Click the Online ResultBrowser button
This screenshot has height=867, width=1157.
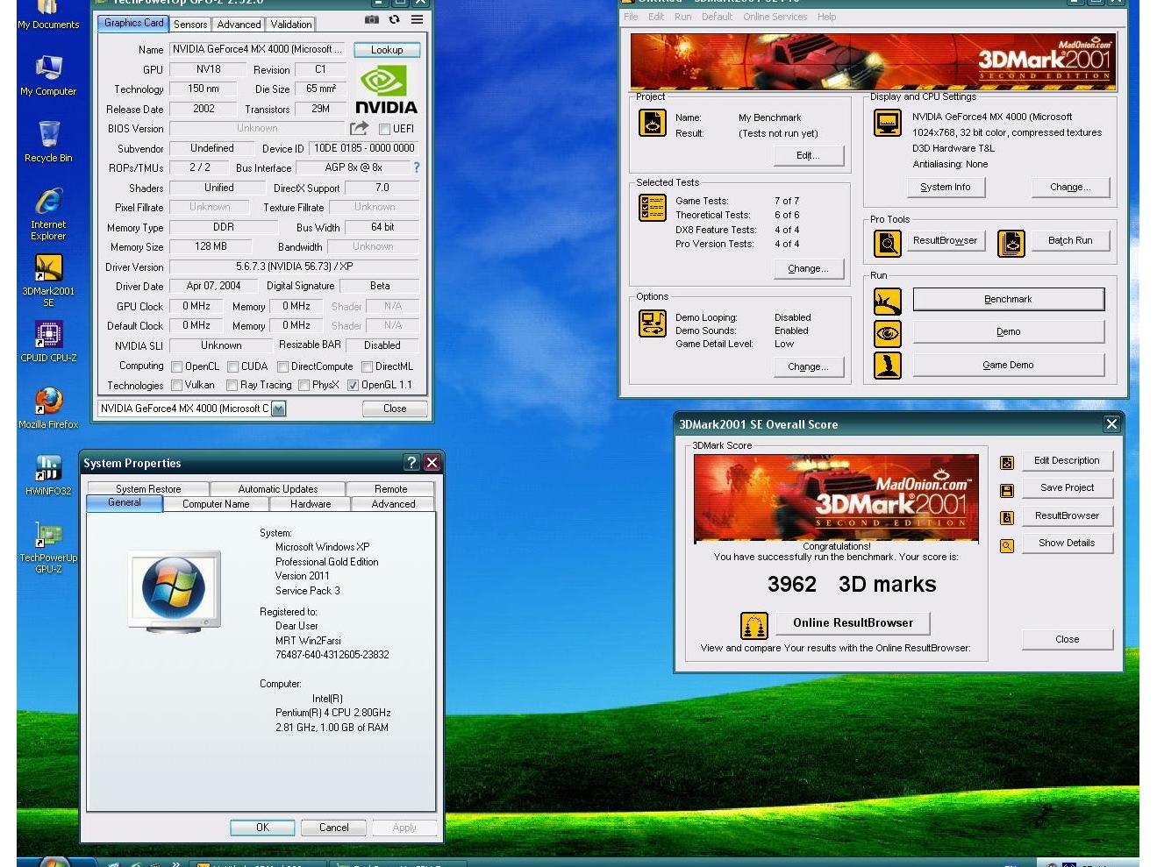(853, 623)
